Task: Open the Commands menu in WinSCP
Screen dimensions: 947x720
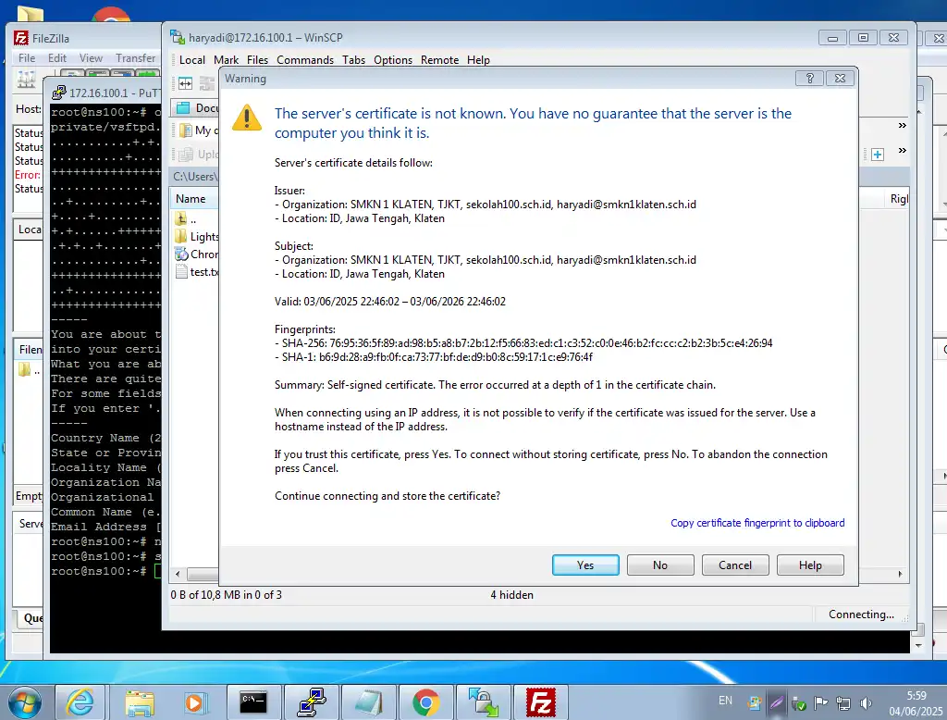Action: [x=304, y=60]
